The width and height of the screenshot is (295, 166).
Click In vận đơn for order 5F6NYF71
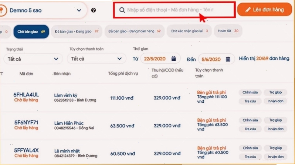(275, 129)
